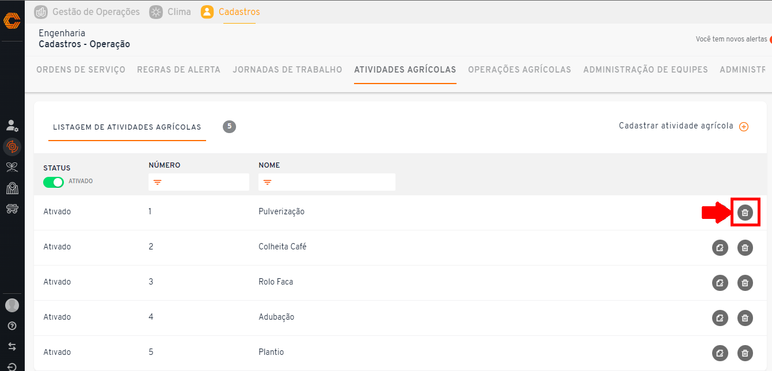The image size is (772, 371).
Task: Edit the Colheita Café activity
Action: coord(720,248)
